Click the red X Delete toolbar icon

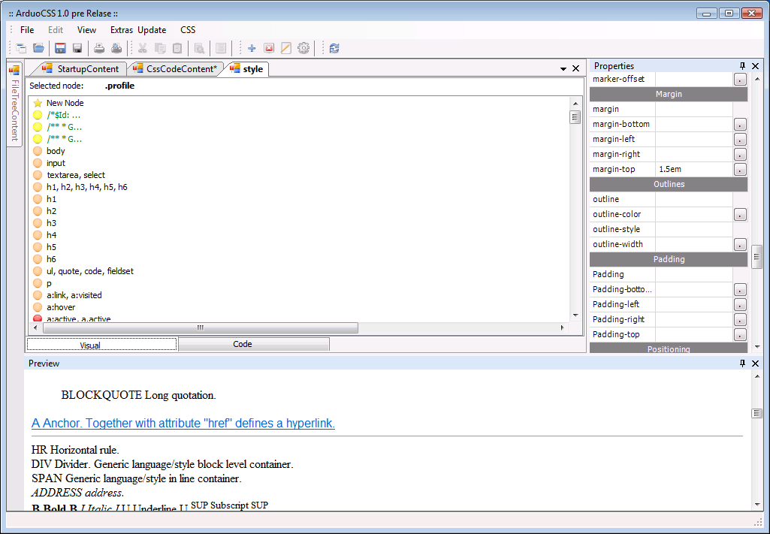pyautogui.click(x=269, y=48)
